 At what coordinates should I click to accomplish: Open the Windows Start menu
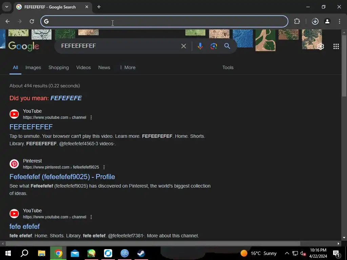coord(8,253)
